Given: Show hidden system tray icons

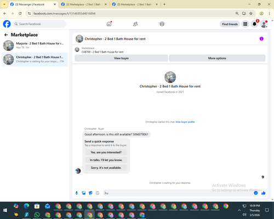Looking at the screenshot, I should click(239, 210).
